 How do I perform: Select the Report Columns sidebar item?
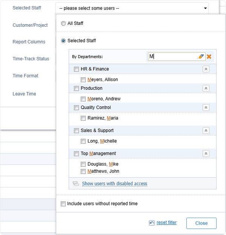click(29, 41)
